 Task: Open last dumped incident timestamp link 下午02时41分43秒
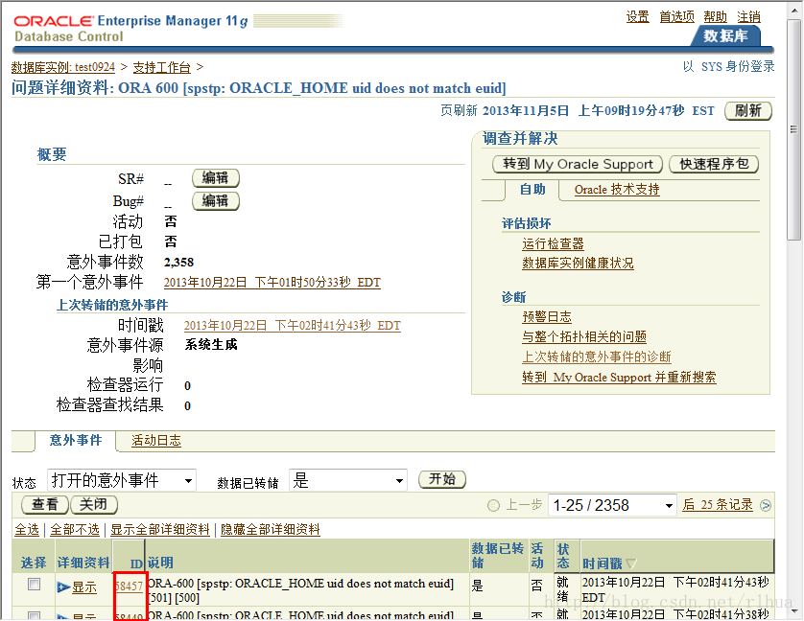point(293,326)
